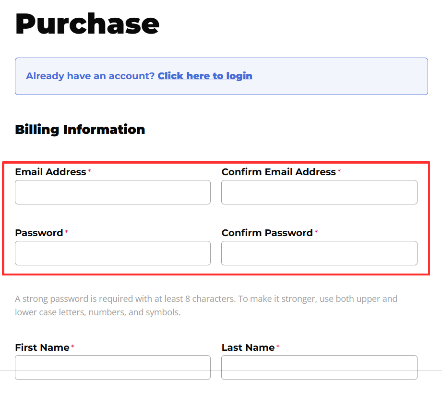
Task: Click the Confirm Password input field
Action: [319, 253]
